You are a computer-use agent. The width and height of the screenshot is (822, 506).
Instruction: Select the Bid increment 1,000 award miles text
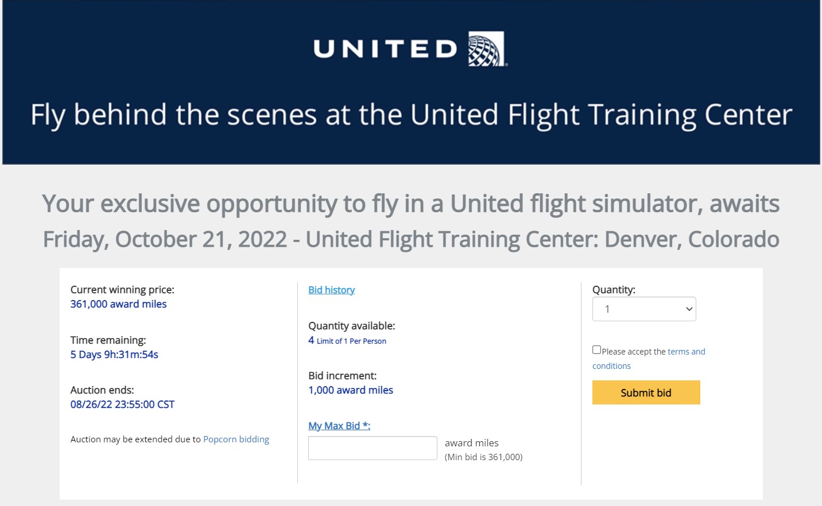coord(350,390)
